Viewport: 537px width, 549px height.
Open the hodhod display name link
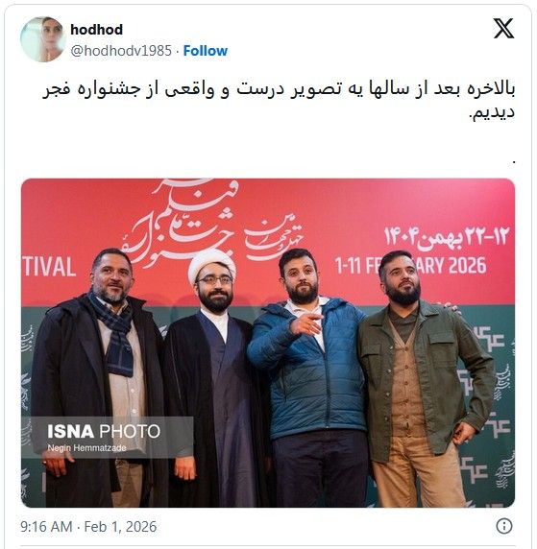[x=96, y=30]
